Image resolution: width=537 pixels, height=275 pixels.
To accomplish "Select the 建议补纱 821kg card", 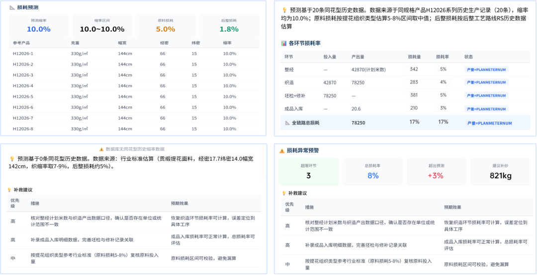I will (499, 172).
